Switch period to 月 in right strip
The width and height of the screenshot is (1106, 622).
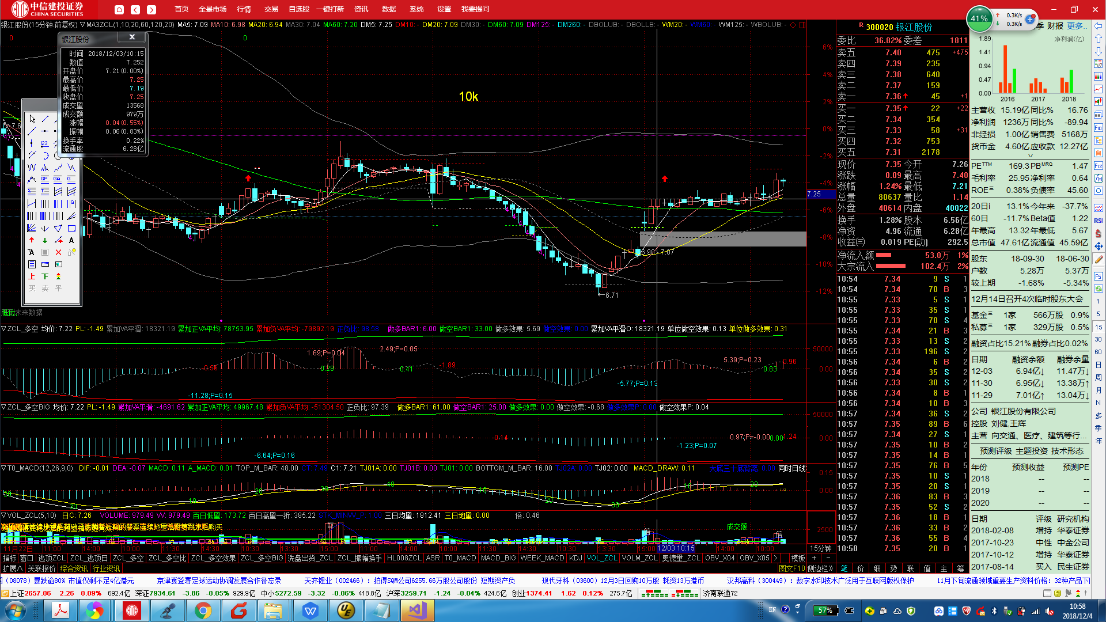click(x=1099, y=390)
